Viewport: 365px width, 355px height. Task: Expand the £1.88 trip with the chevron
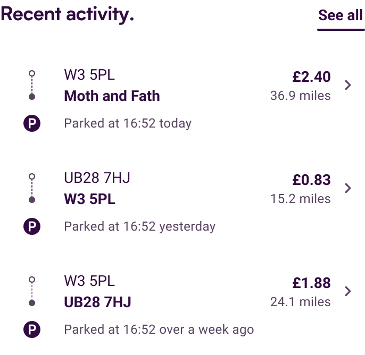coord(348,291)
